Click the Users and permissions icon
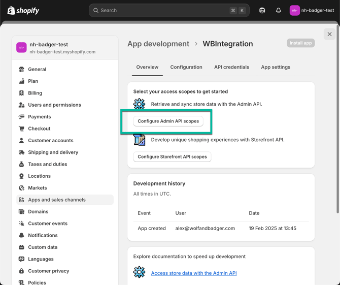The image size is (340, 285). click(21, 105)
